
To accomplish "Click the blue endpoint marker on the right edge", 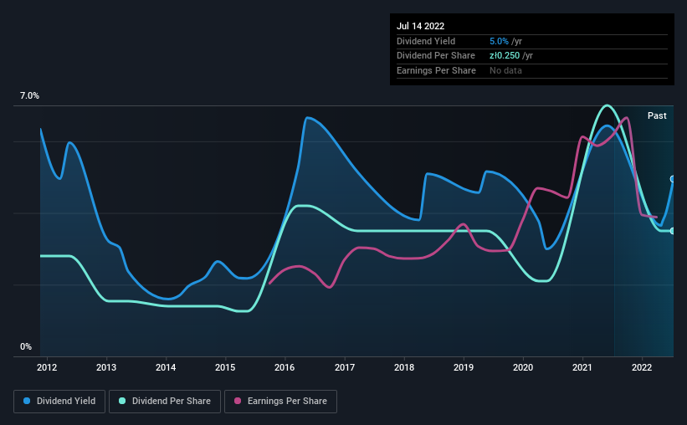I will pyautogui.click(x=673, y=179).
